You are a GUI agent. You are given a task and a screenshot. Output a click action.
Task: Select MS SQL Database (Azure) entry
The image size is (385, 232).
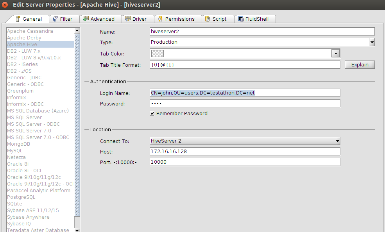[40, 111]
